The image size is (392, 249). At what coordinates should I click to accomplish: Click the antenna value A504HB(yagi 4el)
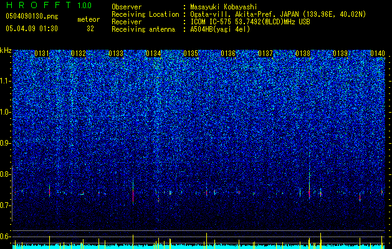pos(220,29)
